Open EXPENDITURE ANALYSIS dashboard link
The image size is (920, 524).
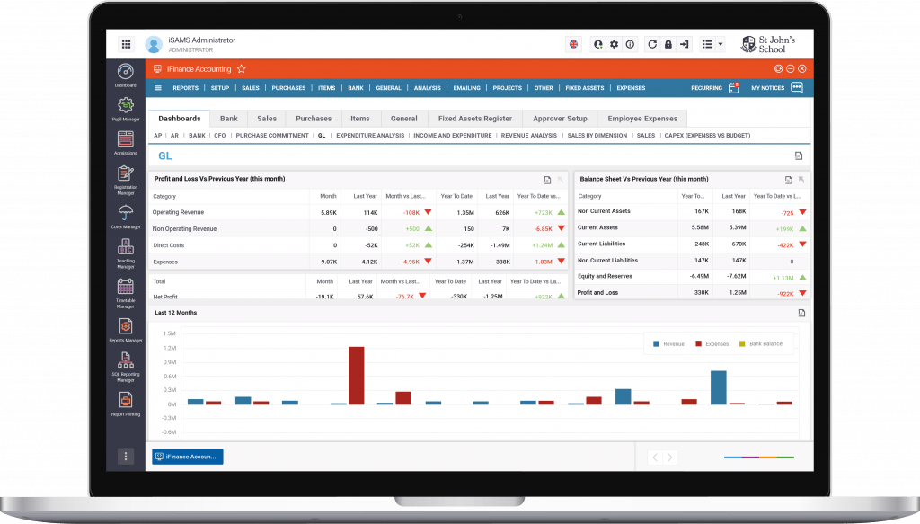point(370,136)
